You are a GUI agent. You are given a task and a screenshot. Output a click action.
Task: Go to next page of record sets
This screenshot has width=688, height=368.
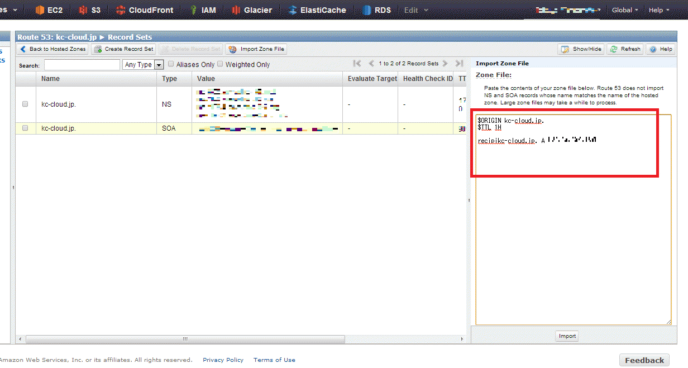click(445, 64)
